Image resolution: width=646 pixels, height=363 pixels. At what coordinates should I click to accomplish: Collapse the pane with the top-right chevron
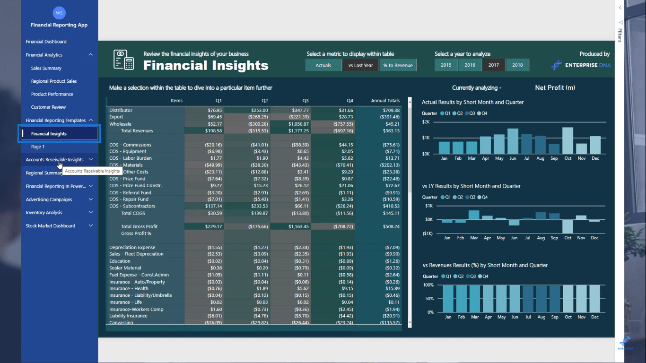pyautogui.click(x=620, y=8)
